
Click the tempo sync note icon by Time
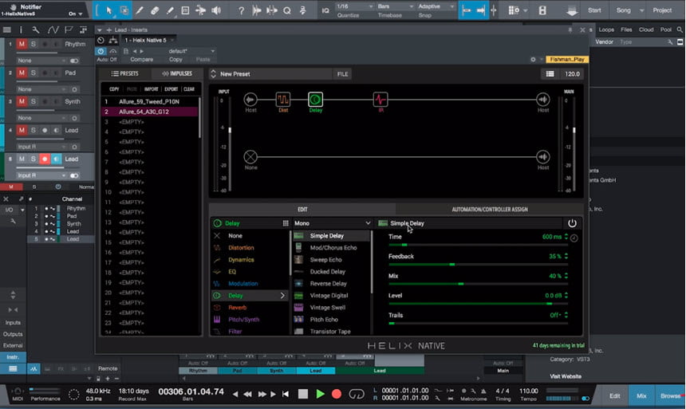click(x=574, y=238)
